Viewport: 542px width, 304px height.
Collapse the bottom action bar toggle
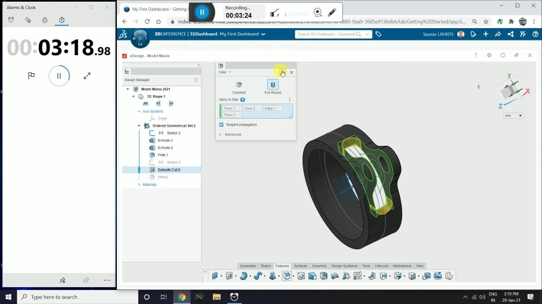point(205,272)
